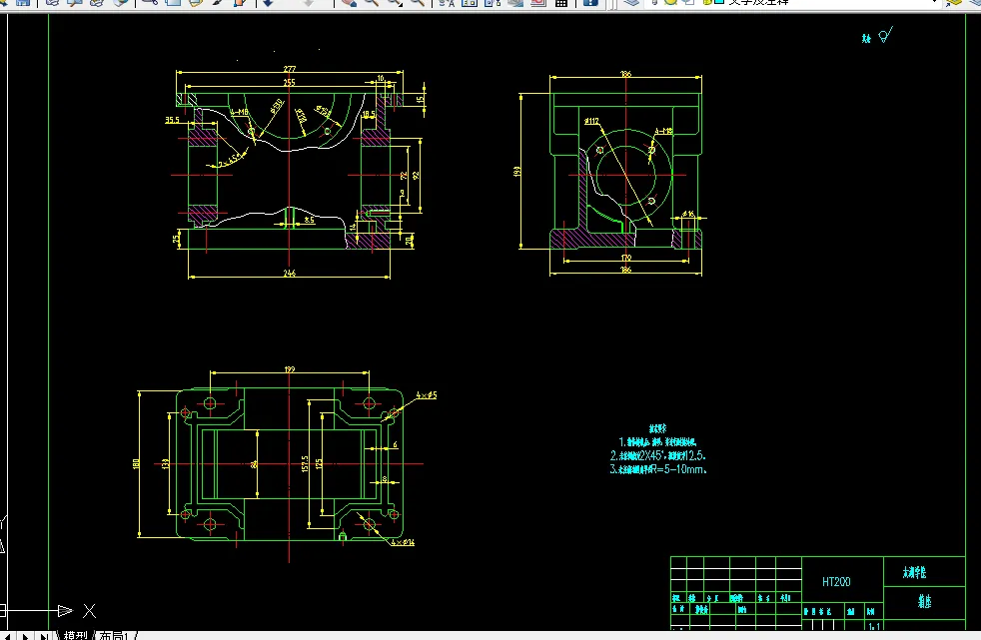Image resolution: width=981 pixels, height=640 pixels.
Task: Select the 277 dimension text
Action: click(289, 69)
